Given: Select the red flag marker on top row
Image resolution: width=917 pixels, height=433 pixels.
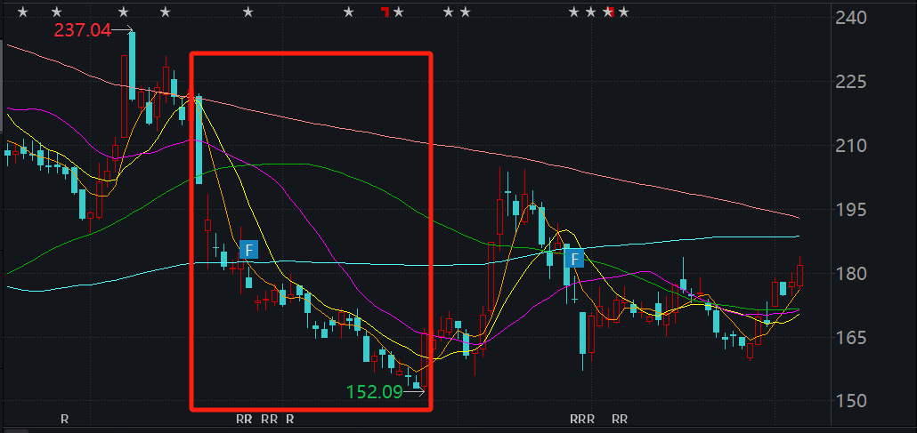Looking at the screenshot, I should [385, 11].
